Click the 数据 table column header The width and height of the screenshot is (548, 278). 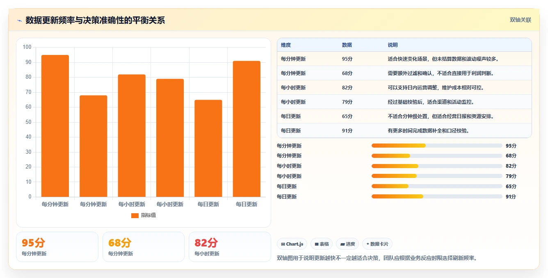[x=347, y=45]
